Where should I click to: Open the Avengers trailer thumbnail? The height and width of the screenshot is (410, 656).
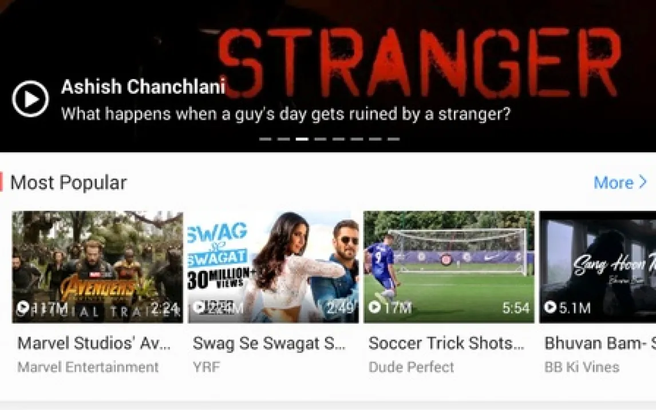(97, 267)
